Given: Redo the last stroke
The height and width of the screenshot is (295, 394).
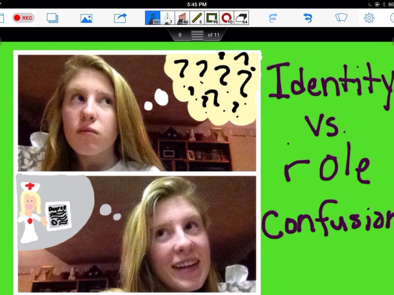Looking at the screenshot, I should point(273,18).
